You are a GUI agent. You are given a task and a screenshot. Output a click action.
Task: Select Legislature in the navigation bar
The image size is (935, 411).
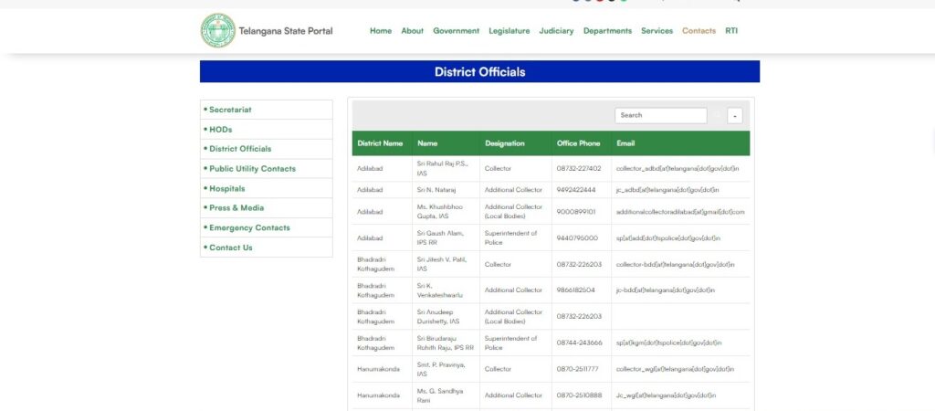(509, 31)
